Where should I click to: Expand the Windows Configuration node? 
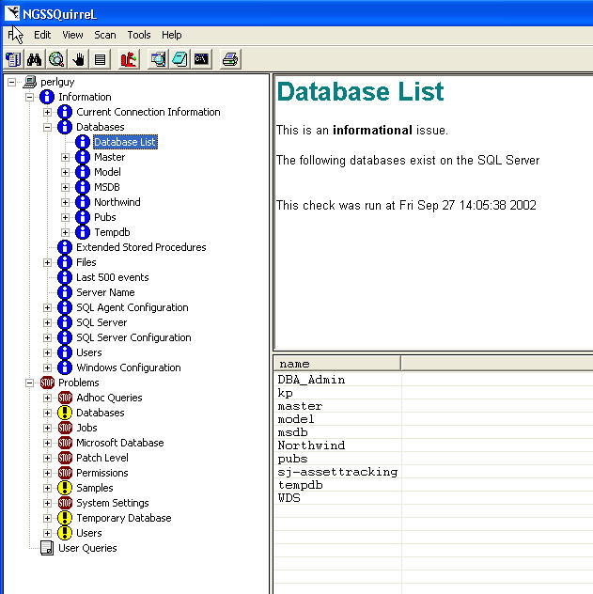pos(47,367)
